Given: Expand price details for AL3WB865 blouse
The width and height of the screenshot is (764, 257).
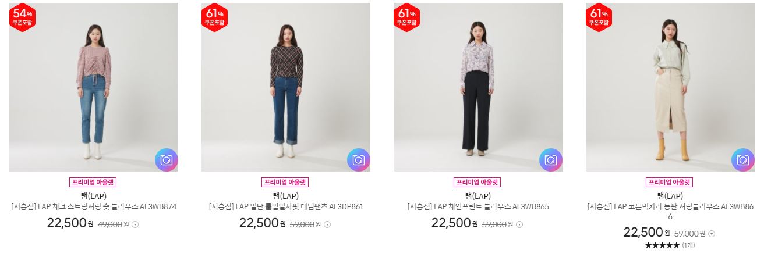Looking at the screenshot, I should [x=519, y=224].
